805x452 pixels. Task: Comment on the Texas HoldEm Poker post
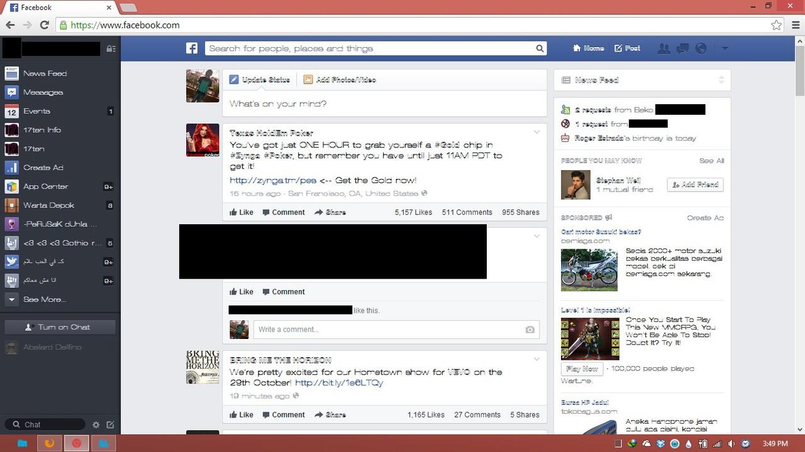click(x=284, y=212)
